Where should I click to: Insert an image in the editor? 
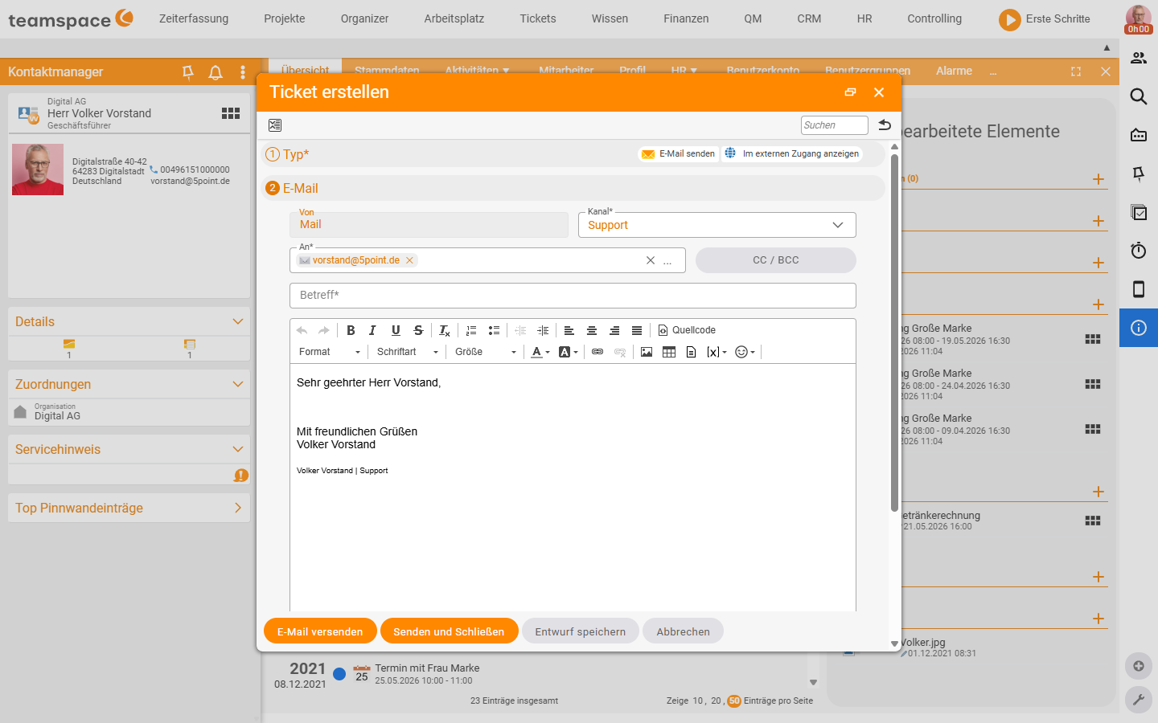click(646, 352)
